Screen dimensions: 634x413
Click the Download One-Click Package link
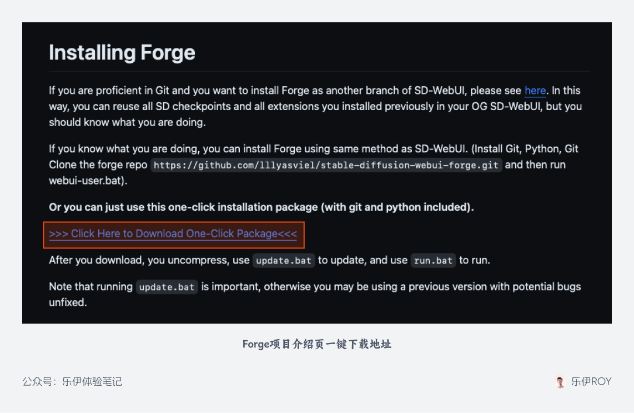173,233
